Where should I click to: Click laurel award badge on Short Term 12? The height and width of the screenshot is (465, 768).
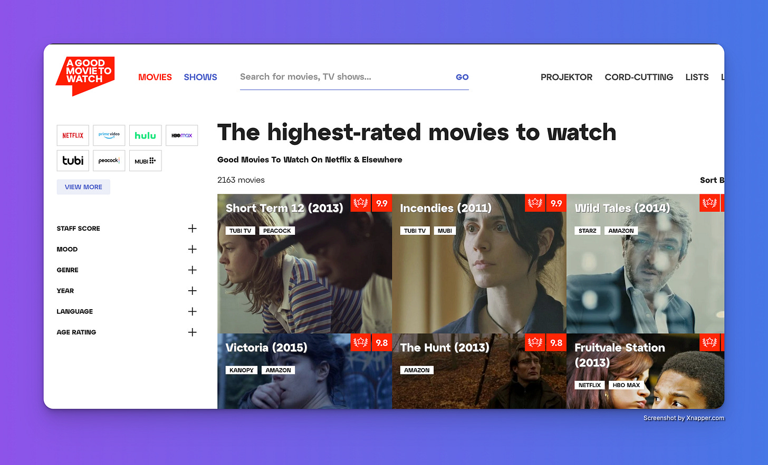(361, 203)
